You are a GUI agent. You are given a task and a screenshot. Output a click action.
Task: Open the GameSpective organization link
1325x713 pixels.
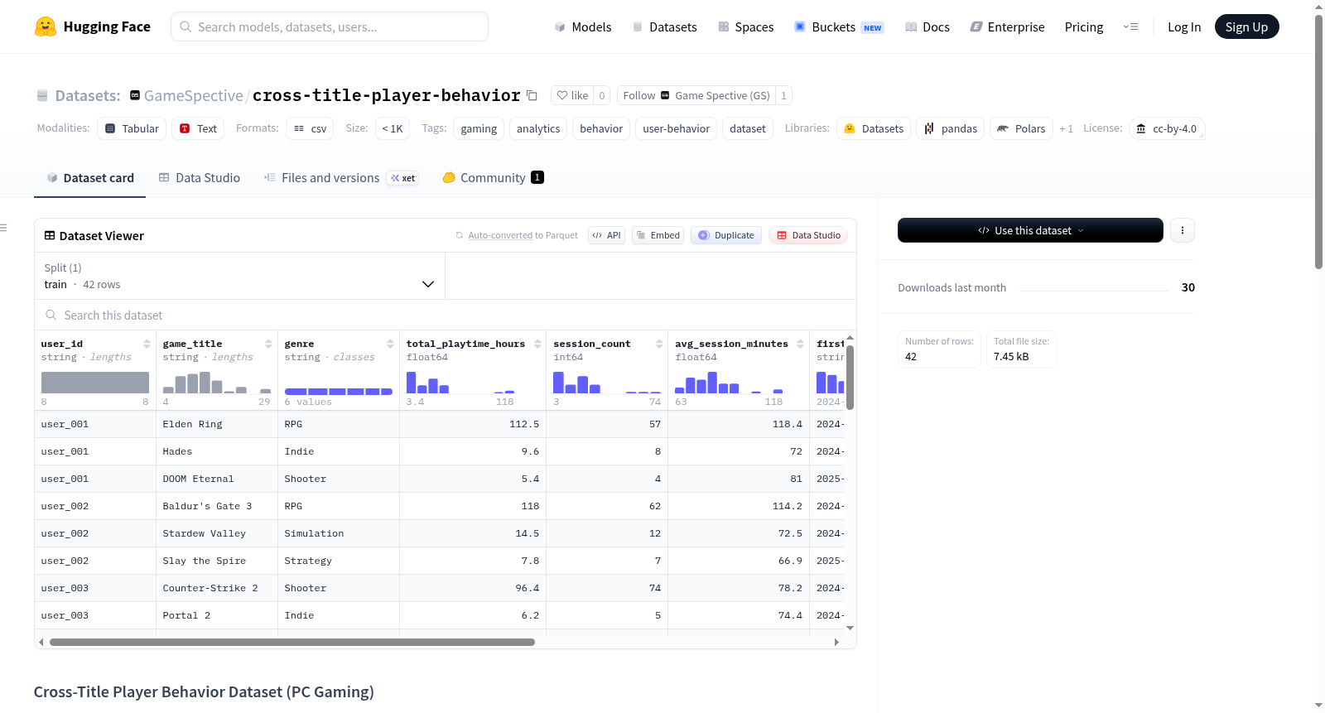tap(194, 95)
